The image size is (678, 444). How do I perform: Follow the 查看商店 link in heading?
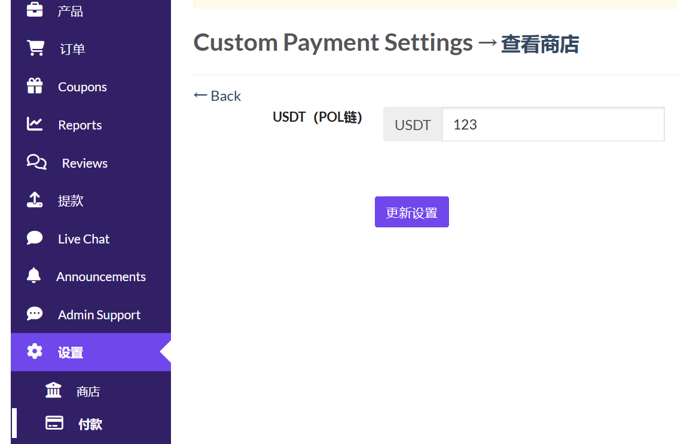click(539, 44)
